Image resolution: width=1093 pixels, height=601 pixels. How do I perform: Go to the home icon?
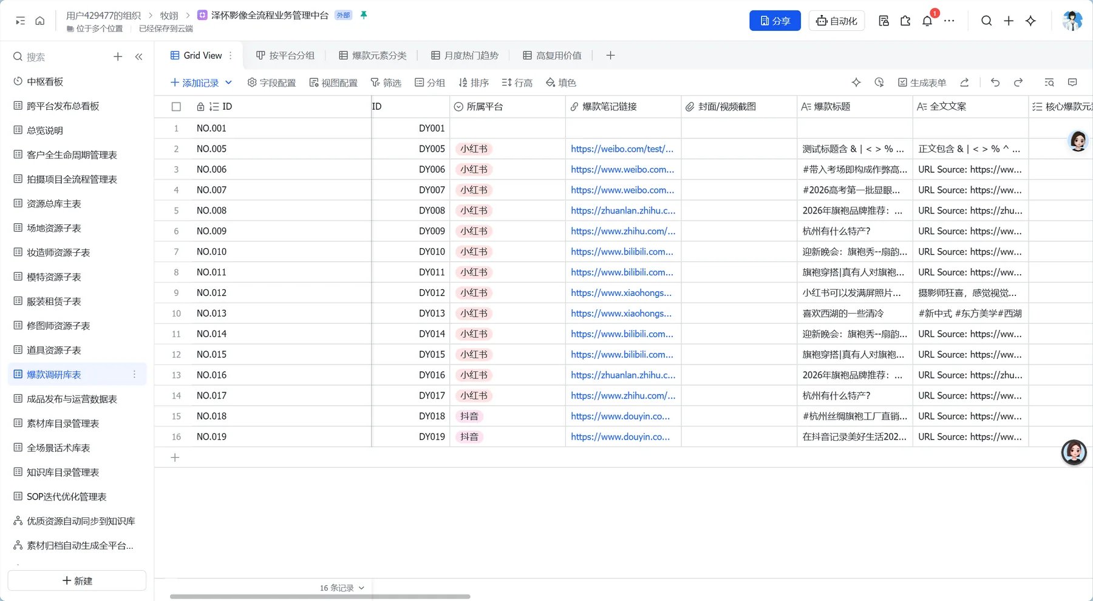point(40,21)
